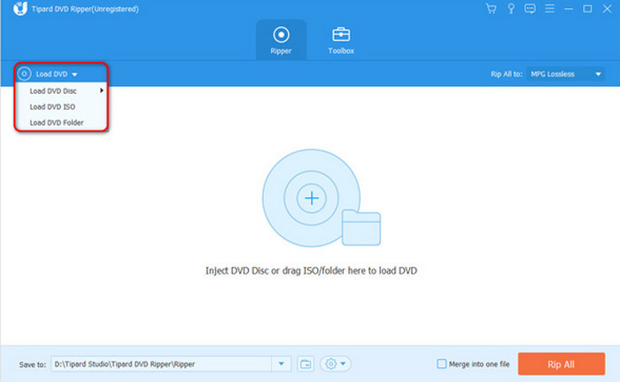620x382 pixels.
Task: Click the large plus disc icon
Action: coord(311,199)
